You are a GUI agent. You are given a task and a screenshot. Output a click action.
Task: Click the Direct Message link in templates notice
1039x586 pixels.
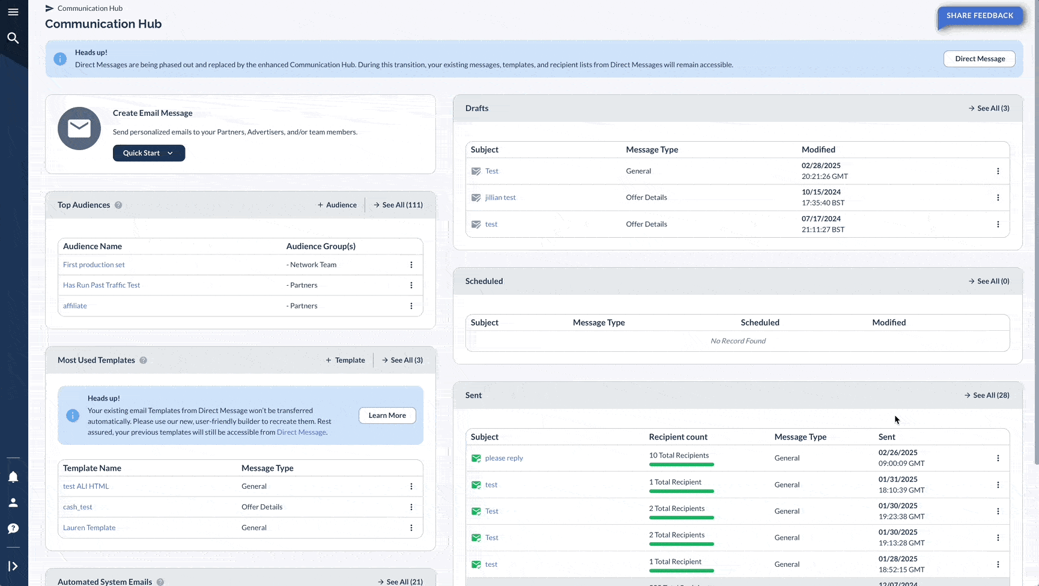301,432
